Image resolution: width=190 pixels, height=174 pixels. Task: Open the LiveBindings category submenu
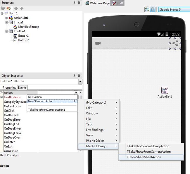(99, 130)
